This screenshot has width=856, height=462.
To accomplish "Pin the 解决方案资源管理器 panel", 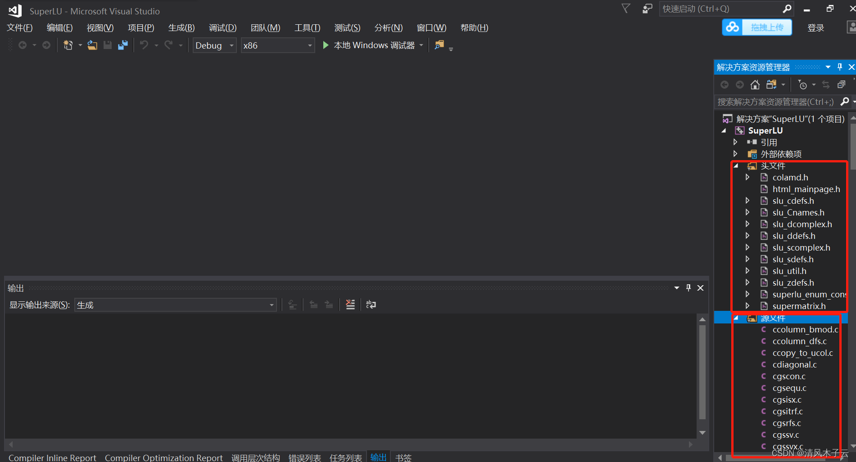I will (840, 67).
